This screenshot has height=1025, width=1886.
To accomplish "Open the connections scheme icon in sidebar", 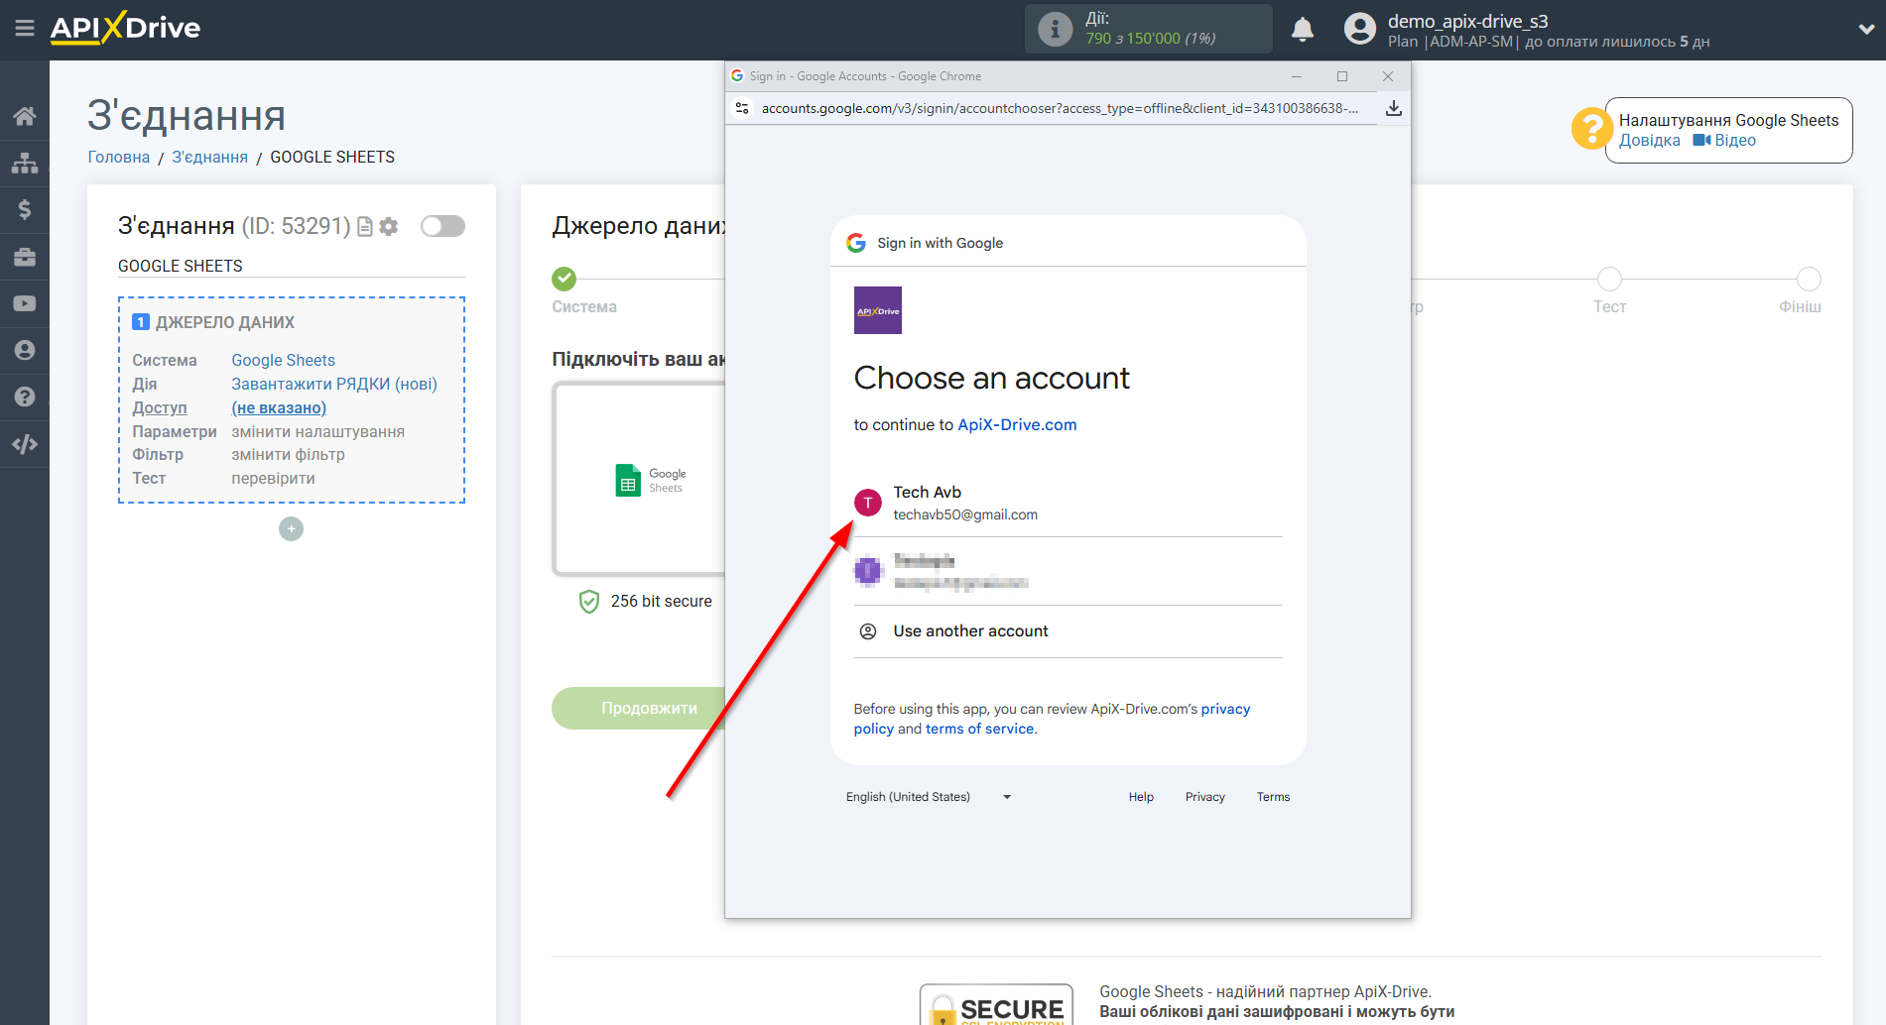I will tap(25, 162).
